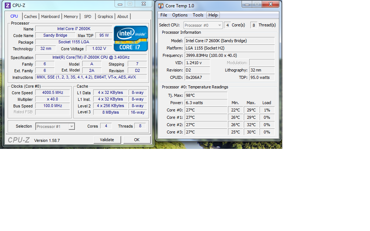The height and width of the screenshot is (231, 370).
Task: Click the Core #3 max temperature '30°C'
Action: (x=251, y=132)
